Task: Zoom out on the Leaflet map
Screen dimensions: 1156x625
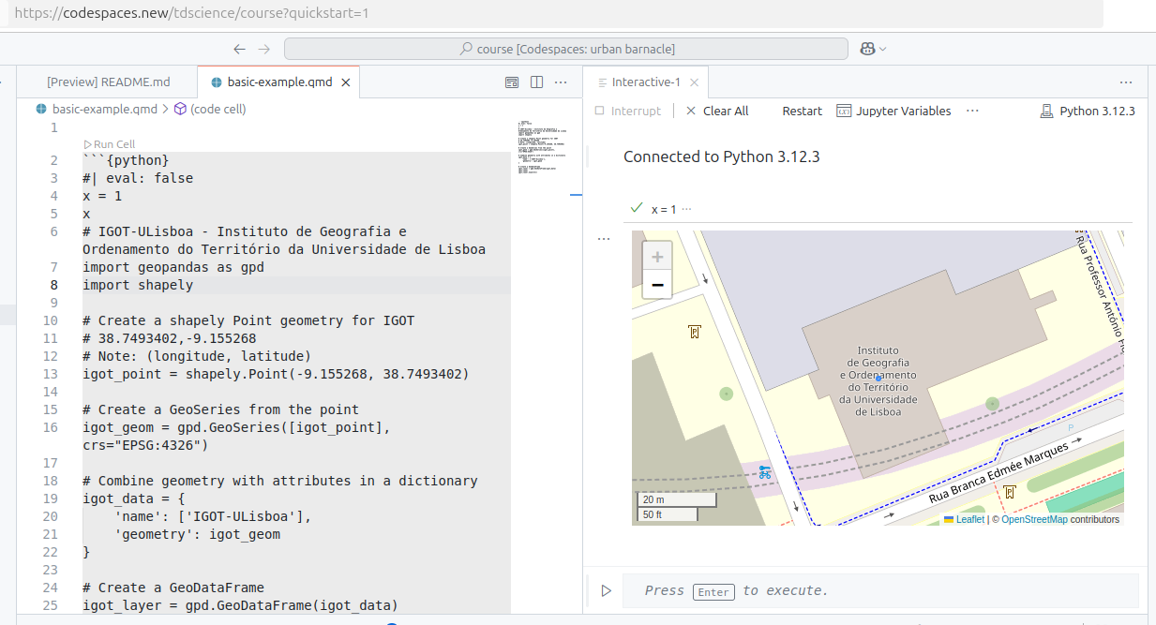Action: [657, 285]
